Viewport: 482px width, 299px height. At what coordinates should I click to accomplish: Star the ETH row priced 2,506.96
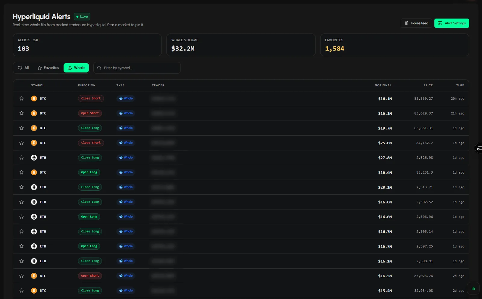point(21,217)
